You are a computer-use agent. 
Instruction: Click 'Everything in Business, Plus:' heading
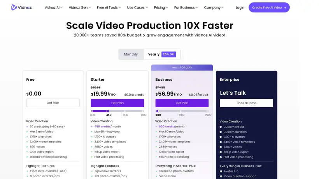pos(241,166)
